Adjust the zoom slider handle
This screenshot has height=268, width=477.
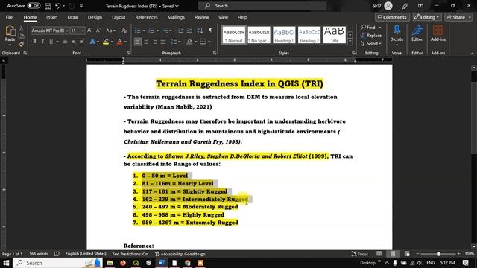[x=438, y=254]
